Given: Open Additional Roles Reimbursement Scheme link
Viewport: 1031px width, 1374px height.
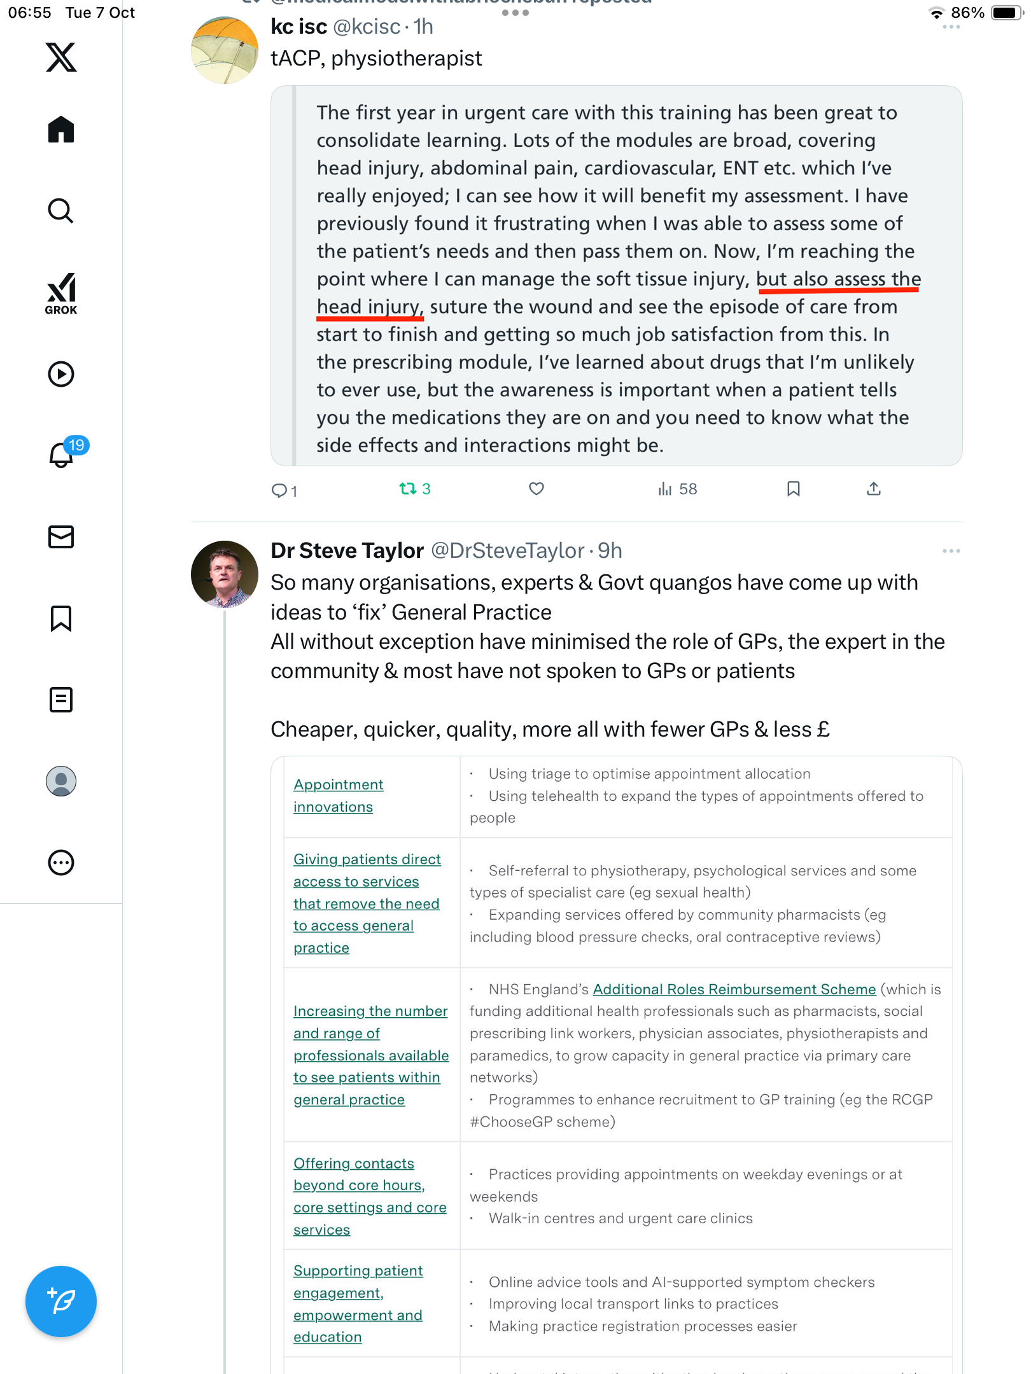Looking at the screenshot, I should [734, 989].
